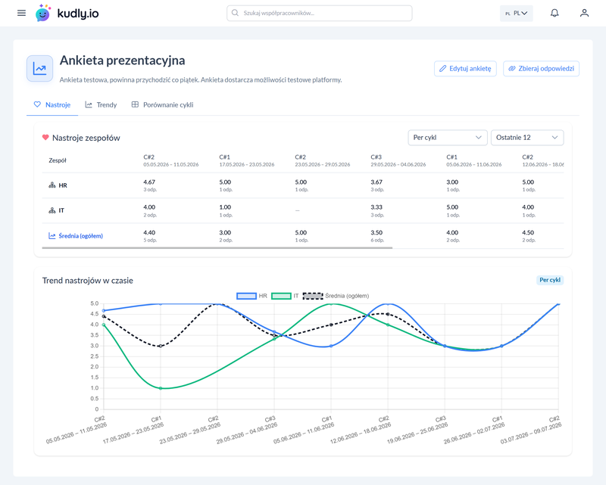Open the hamburger navigation menu
Viewport: 606px width, 485px height.
22,13
